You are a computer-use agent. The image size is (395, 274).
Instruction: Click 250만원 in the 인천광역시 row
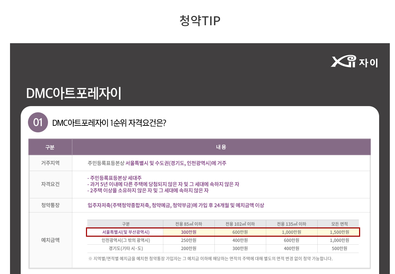click(x=189, y=240)
